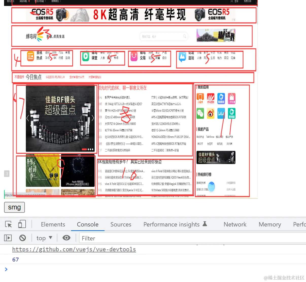Open the vue-devtools GitHub link
Viewport: 306px width, 282px height.
tap(74, 249)
